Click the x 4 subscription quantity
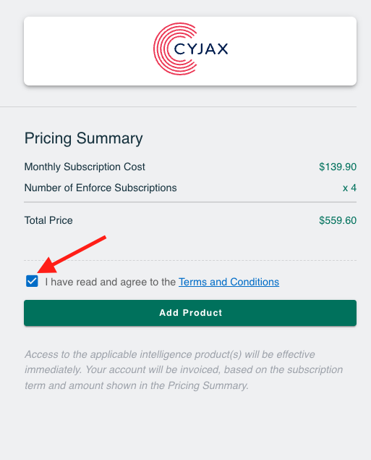Screen dimensions: 371x460 pyautogui.click(x=349, y=188)
